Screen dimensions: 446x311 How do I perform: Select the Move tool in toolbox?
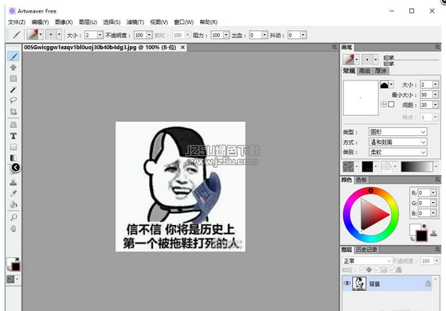tap(14, 68)
